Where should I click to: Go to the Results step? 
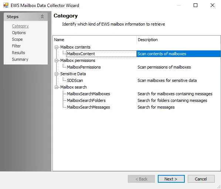[18, 53]
